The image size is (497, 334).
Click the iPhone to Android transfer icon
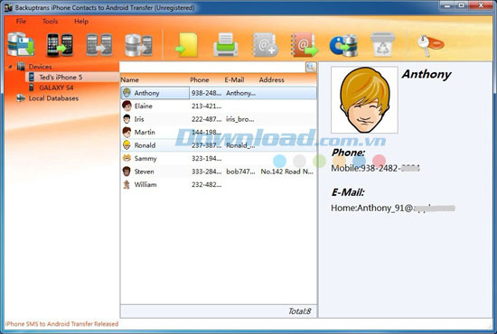(60, 44)
